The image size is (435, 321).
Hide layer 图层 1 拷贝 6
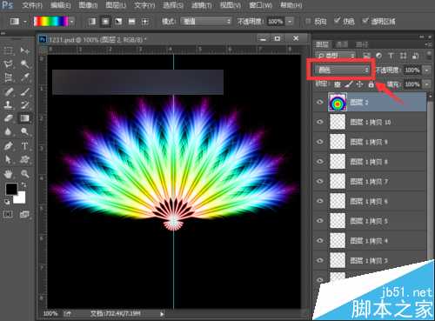pyautogui.click(x=320, y=201)
